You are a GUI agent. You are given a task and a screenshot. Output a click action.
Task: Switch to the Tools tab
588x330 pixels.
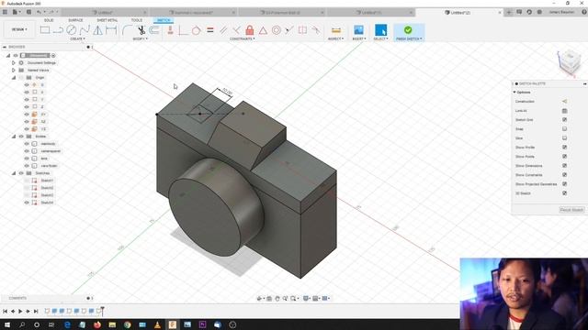(137, 20)
